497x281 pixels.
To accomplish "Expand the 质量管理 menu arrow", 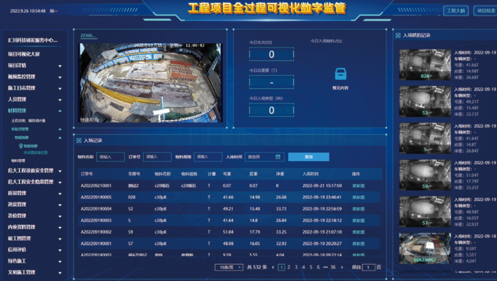I will pos(60,194).
